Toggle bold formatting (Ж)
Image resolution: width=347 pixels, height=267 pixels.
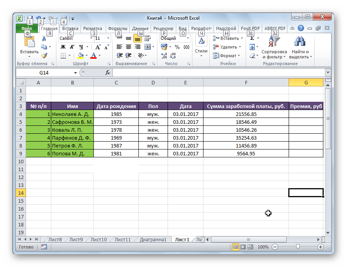[63, 47]
